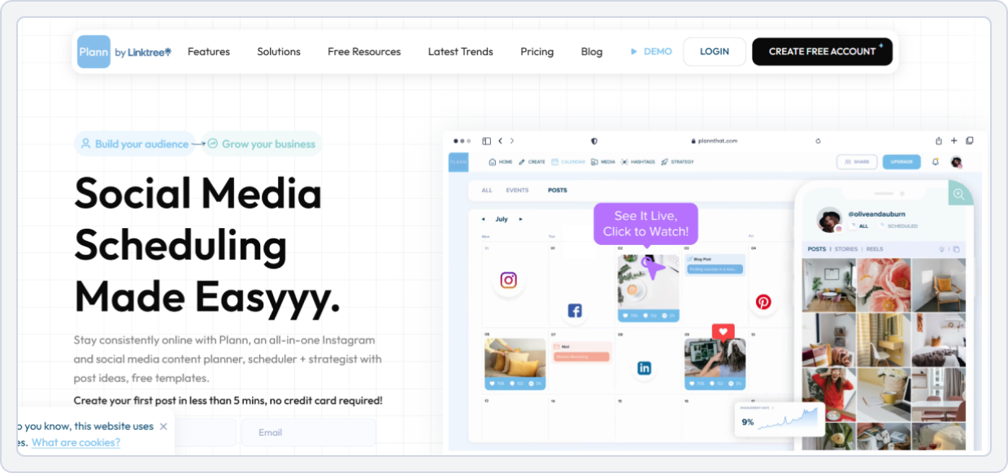
Task: Open the Solutions menu
Action: tap(279, 52)
